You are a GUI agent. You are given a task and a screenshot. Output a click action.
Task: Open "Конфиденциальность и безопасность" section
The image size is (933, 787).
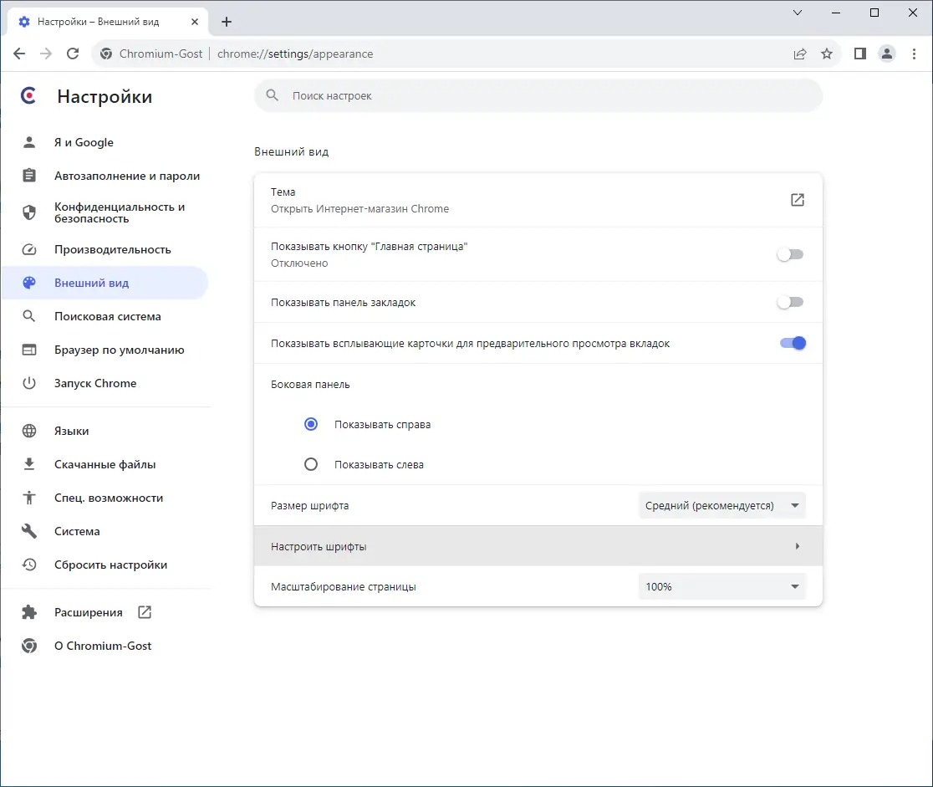tap(119, 212)
